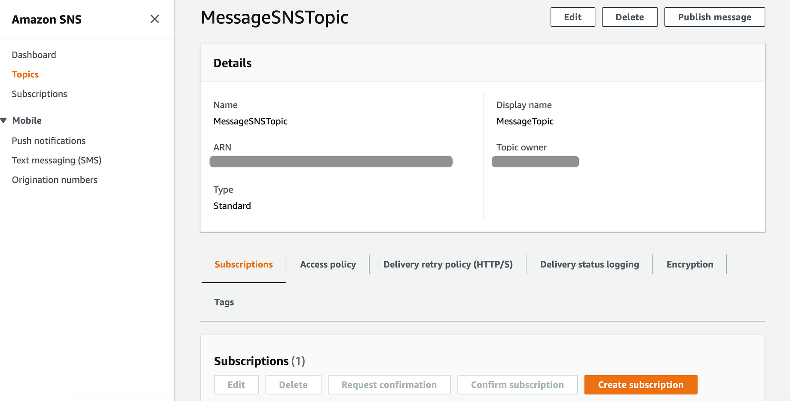
Task: Open the Tags tab
Action: click(x=224, y=302)
